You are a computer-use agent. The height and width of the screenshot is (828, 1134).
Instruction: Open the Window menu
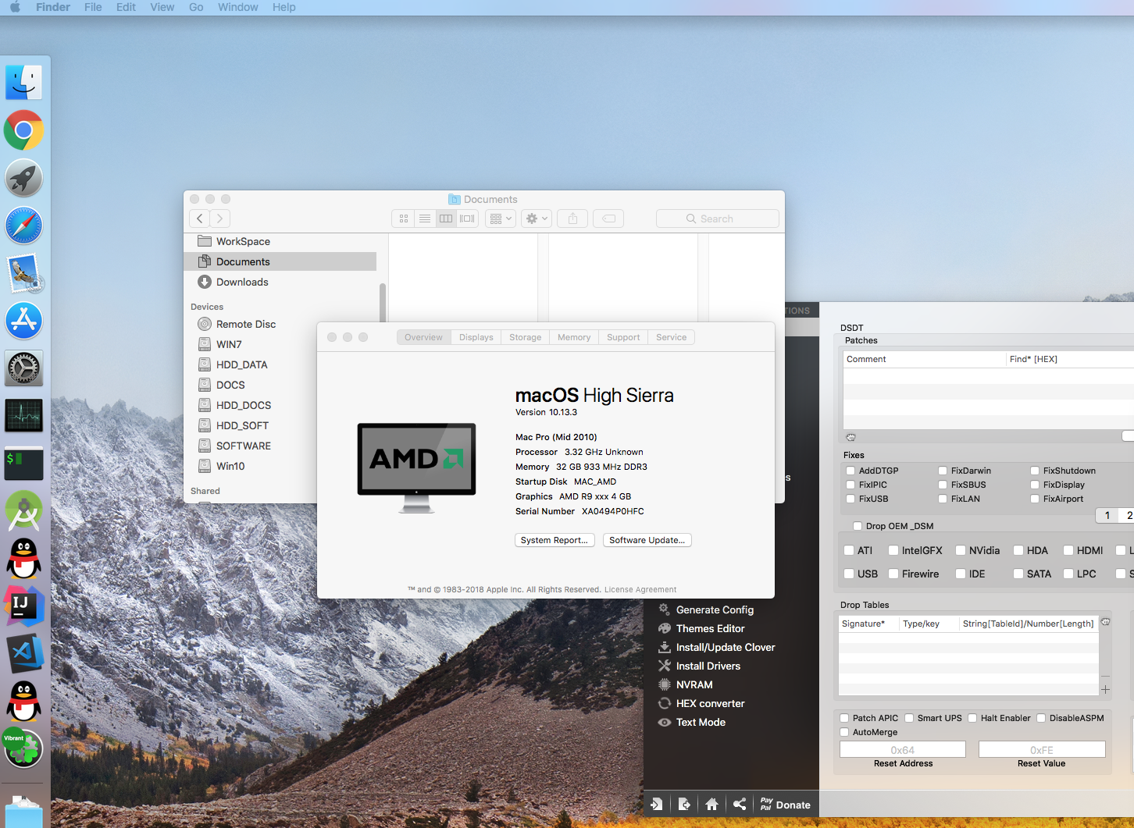238,7
